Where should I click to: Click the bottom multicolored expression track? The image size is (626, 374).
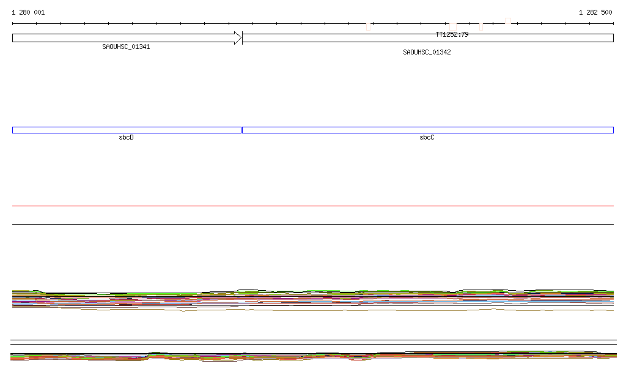pos(313,356)
